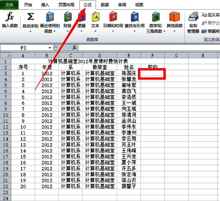The image size is (220, 201).
Task: Click the cell containing 夏小萍
Action: coord(129,162)
